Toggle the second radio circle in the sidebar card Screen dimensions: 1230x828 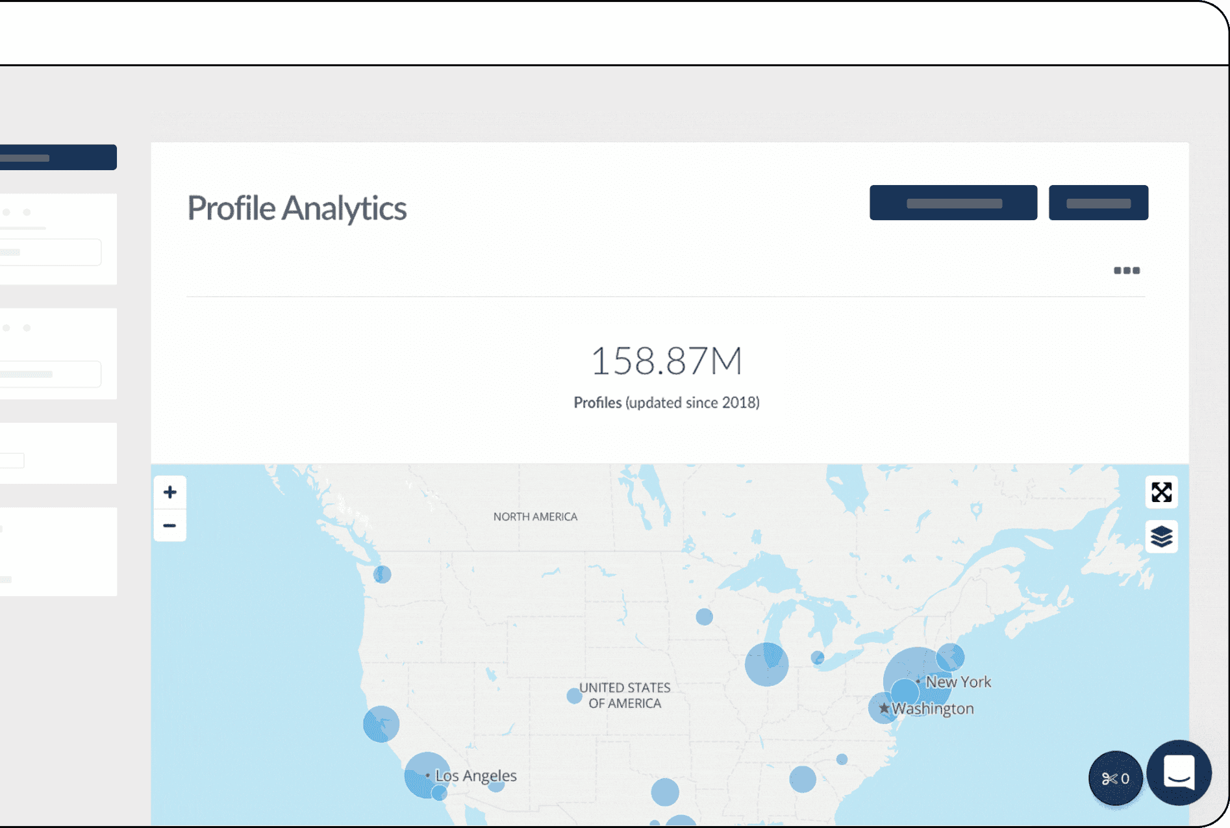pos(27,211)
